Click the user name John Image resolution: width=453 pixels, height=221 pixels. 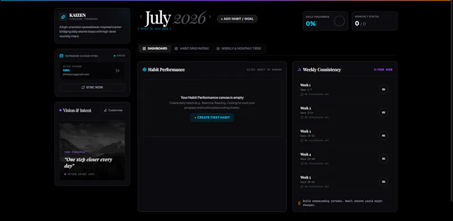pos(66,70)
